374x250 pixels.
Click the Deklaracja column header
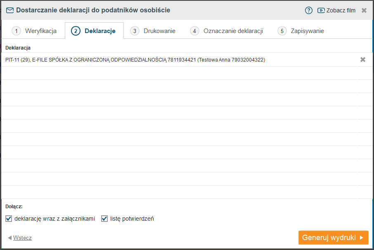pyautogui.click(x=18, y=48)
